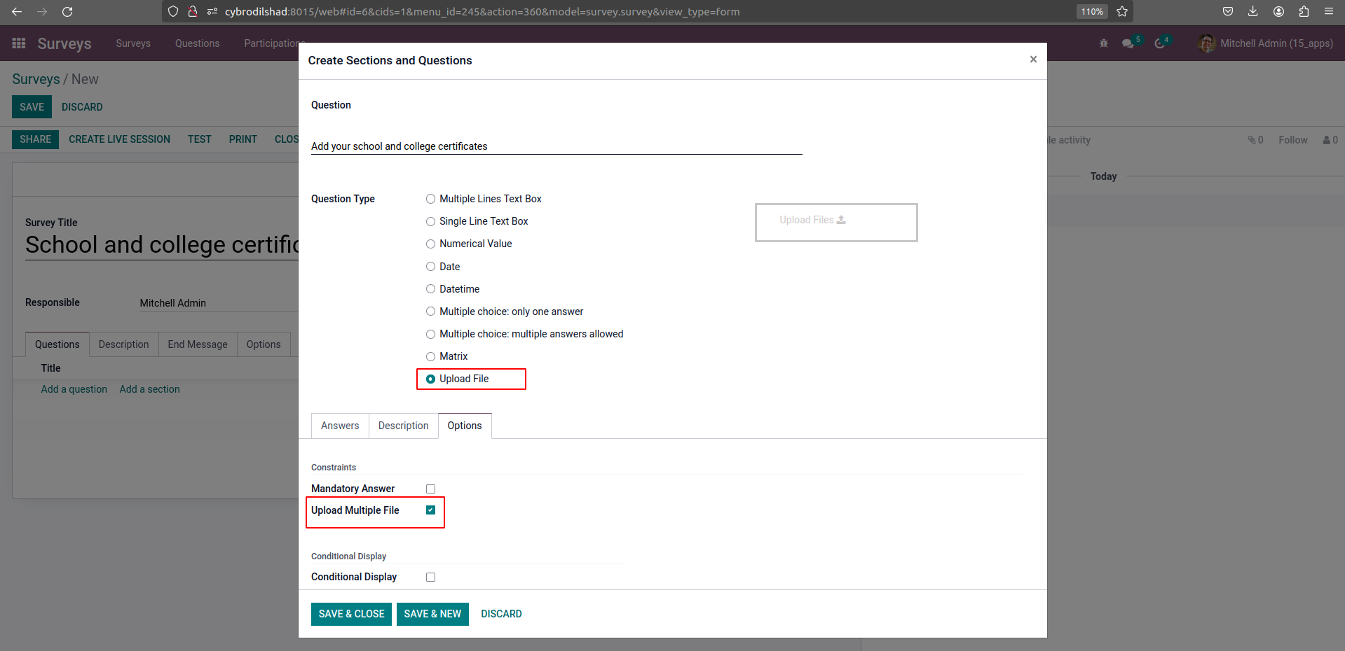Click site permissions icon in address bar
This screenshot has width=1345, height=651.
pos(212,11)
